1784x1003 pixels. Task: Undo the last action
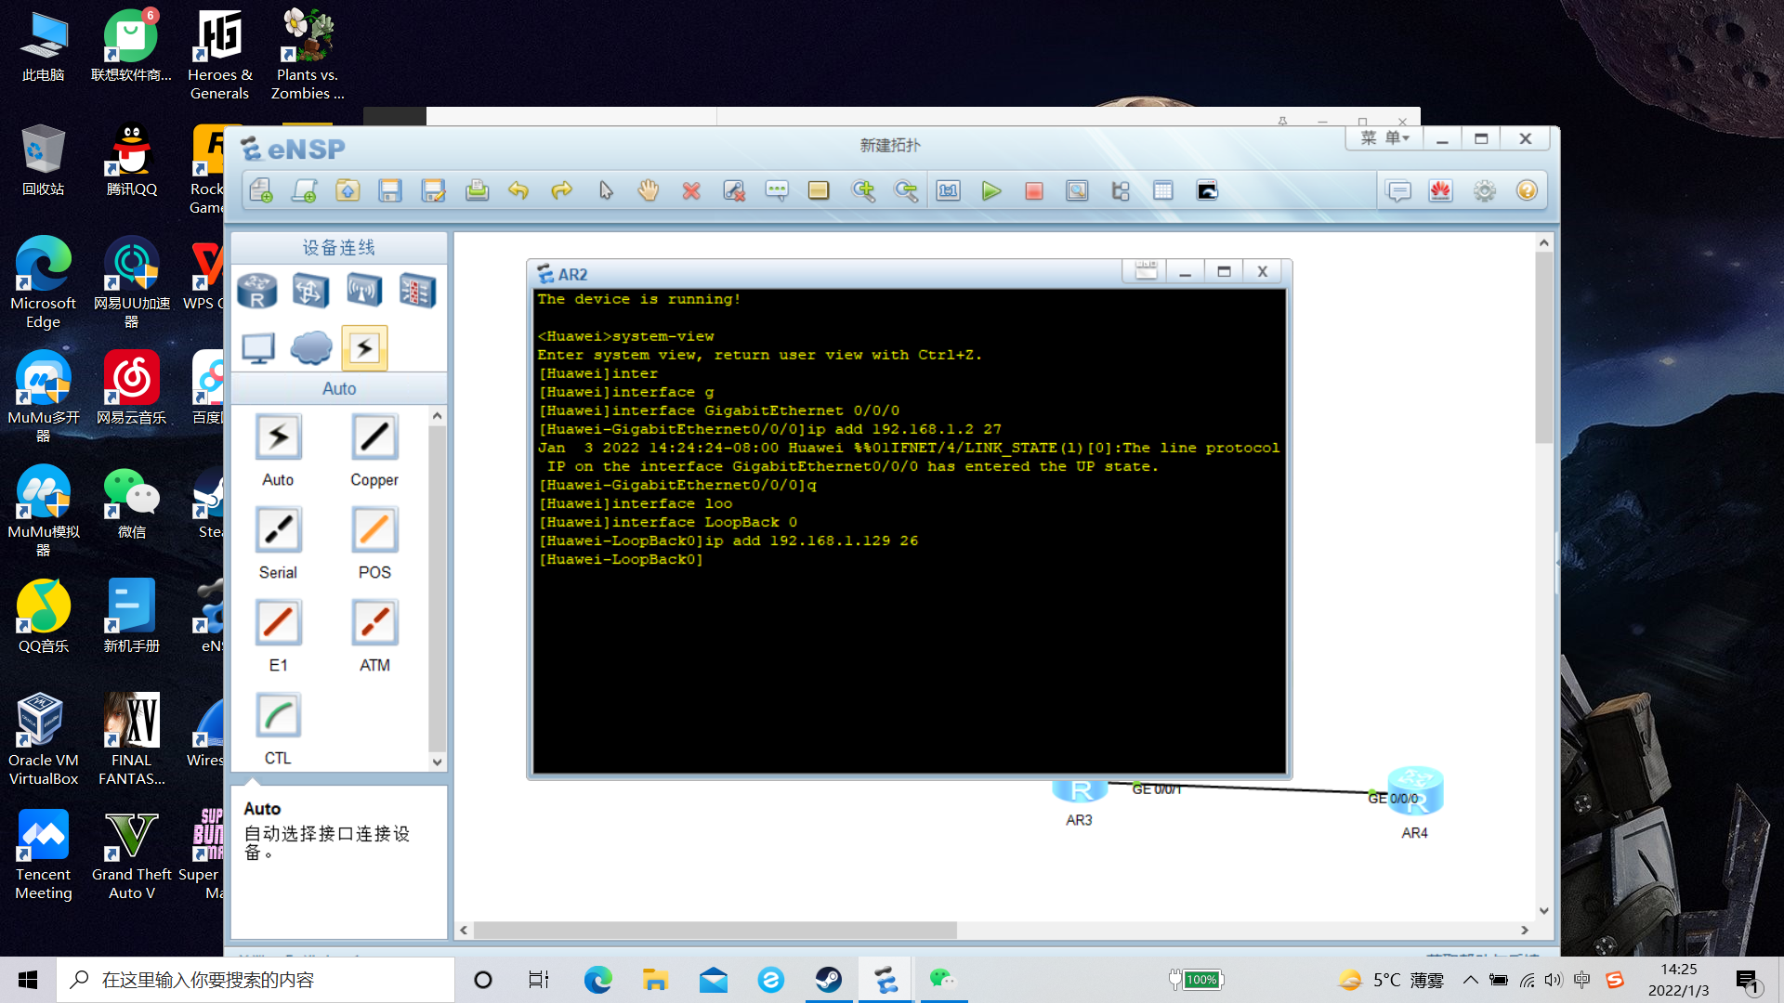518,190
